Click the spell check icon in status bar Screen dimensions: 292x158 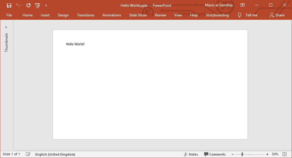coord(28,154)
